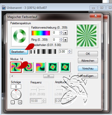Open the Farbtonverschiebung dropdown arrow
Viewport: 112px width, 115px height.
pos(65,33)
